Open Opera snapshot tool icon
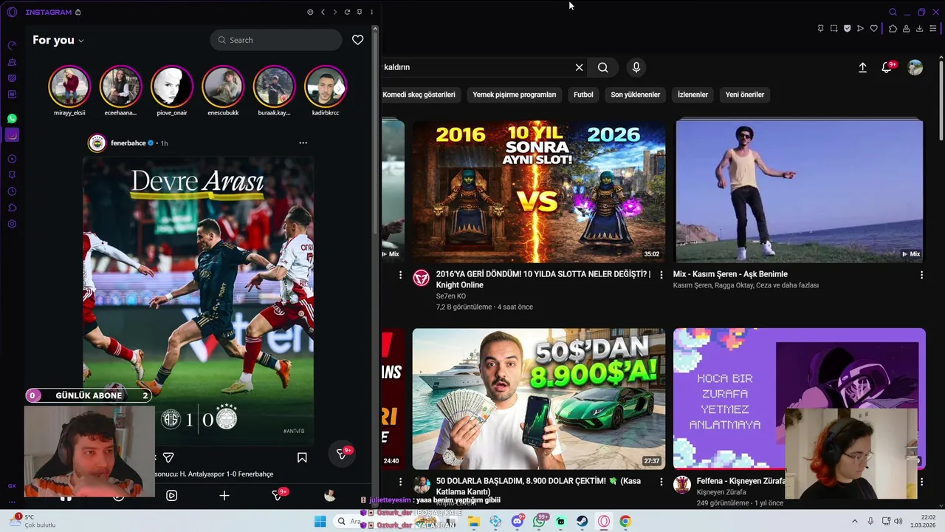 point(834,29)
